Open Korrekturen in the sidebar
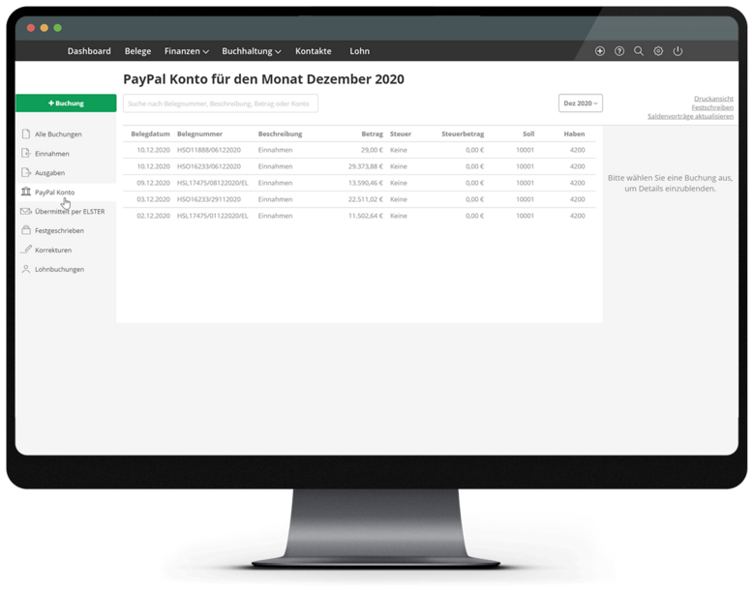The image size is (755, 589). point(52,250)
